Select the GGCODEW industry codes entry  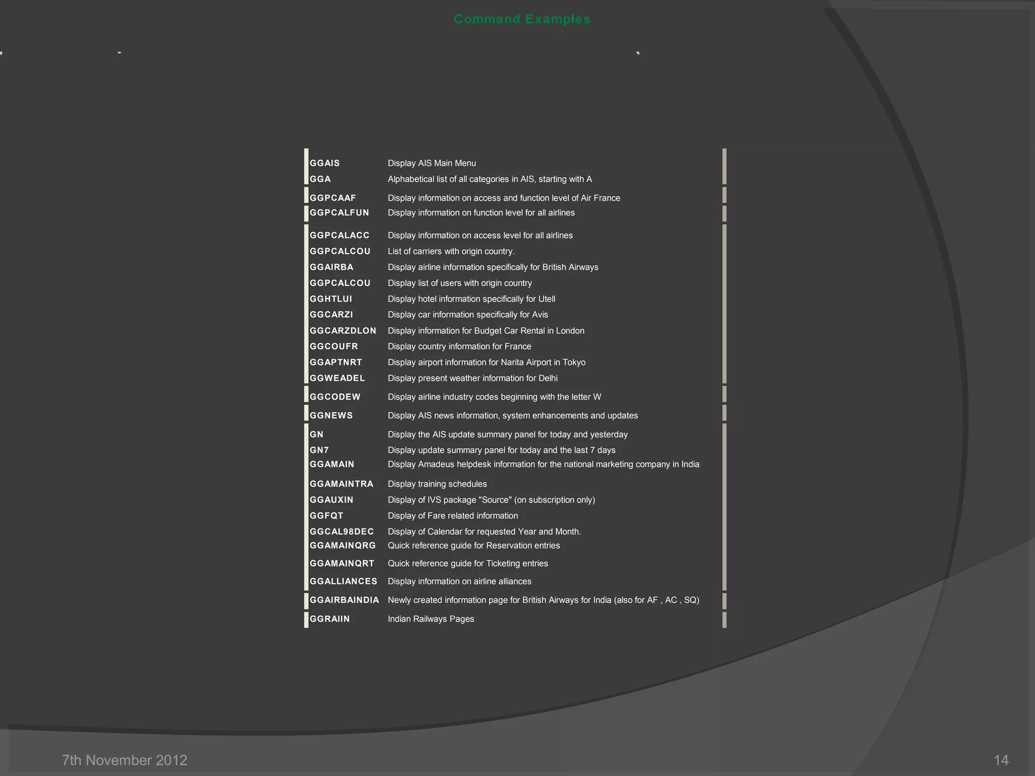click(x=335, y=397)
